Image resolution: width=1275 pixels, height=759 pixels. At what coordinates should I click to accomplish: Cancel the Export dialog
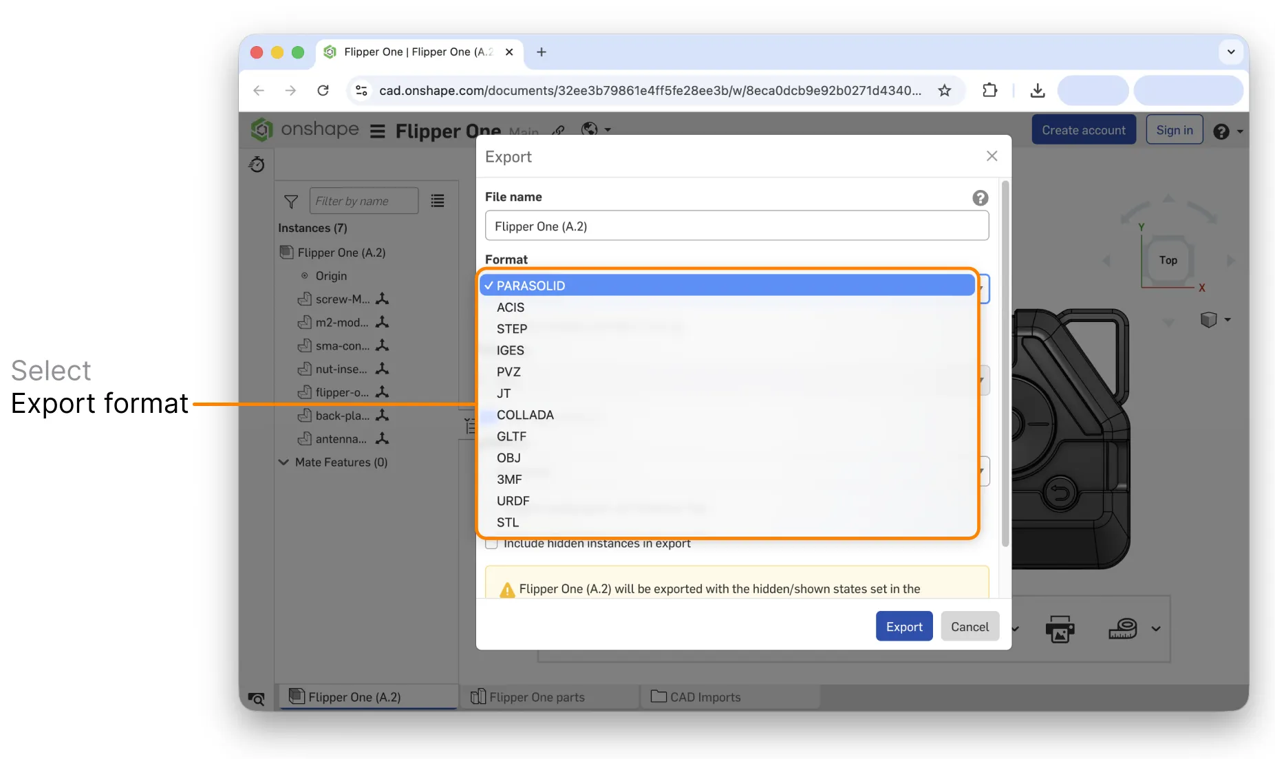pos(969,626)
